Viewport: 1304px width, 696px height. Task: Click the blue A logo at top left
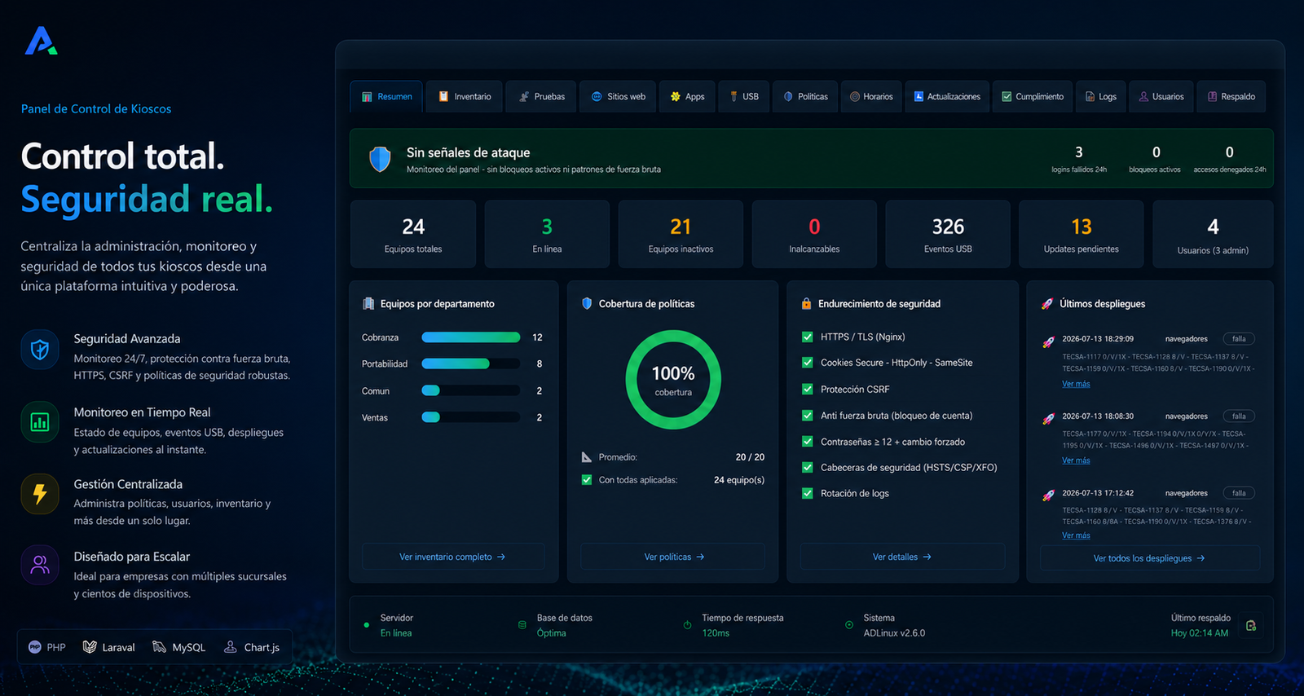coord(40,41)
